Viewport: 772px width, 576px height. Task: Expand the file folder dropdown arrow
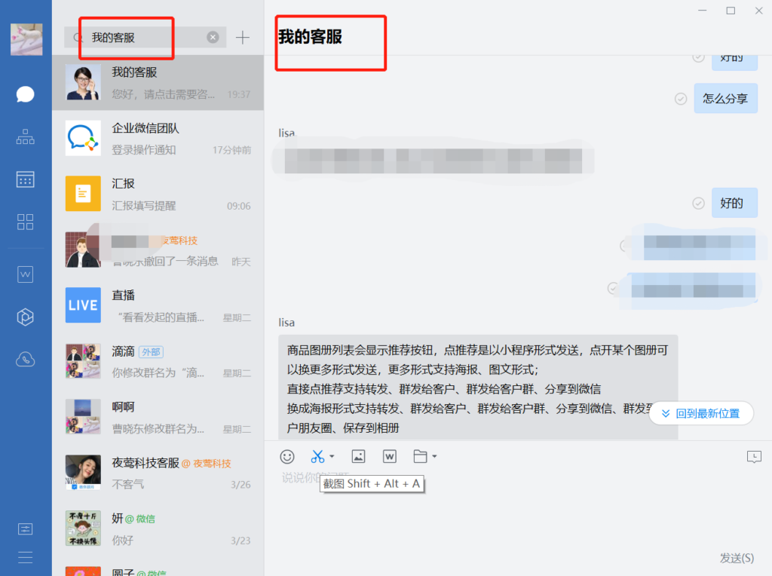coord(434,456)
